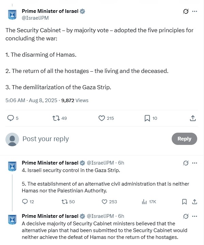Open the more options menu on the second post
The image size is (204, 245).
[194, 163]
